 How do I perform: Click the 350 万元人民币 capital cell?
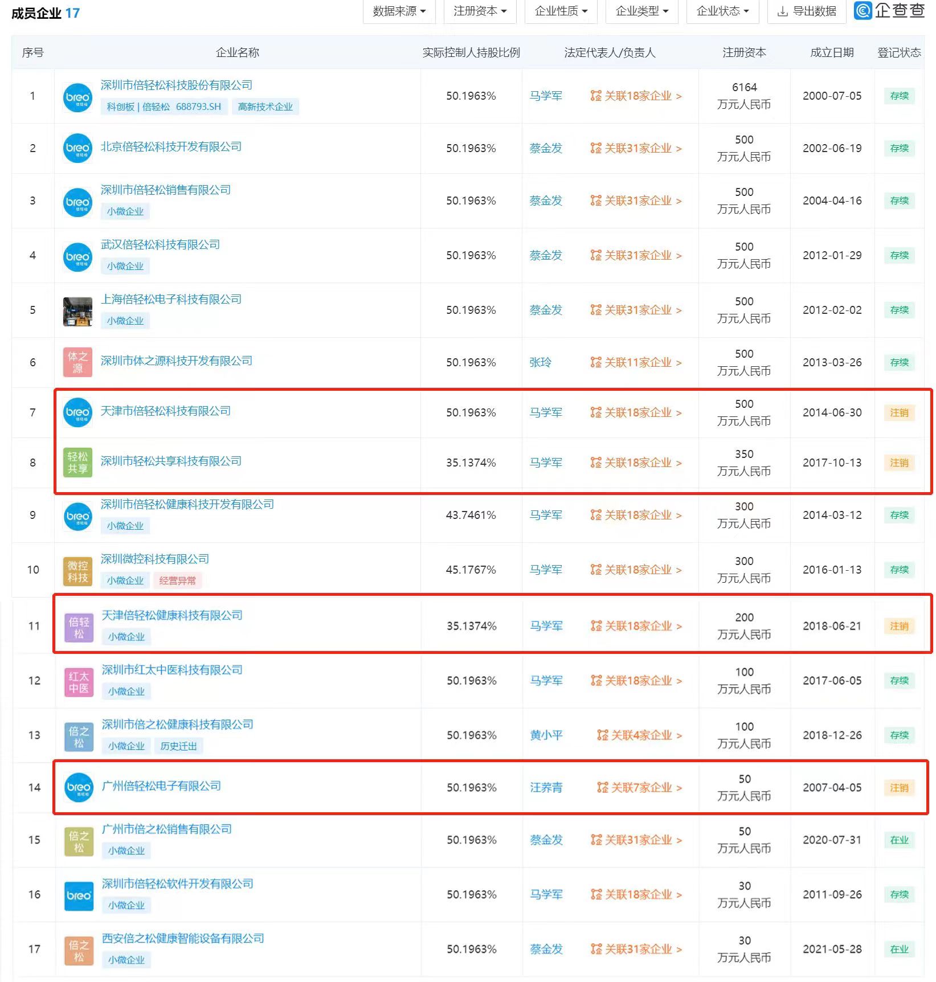tap(744, 463)
